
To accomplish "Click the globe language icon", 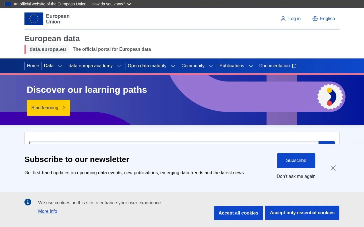I will 315,19.
